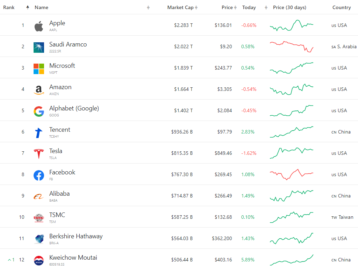The height and width of the screenshot is (267, 358).
Task: Open the Tencent company link
Action: tap(59, 130)
